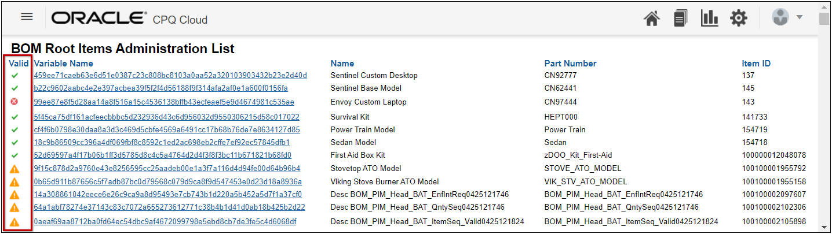
Task: Click valid checkmark for Sedan Model
Action: (15, 142)
